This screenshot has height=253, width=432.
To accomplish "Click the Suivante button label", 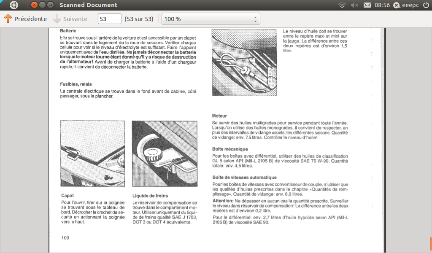I will [x=75, y=19].
